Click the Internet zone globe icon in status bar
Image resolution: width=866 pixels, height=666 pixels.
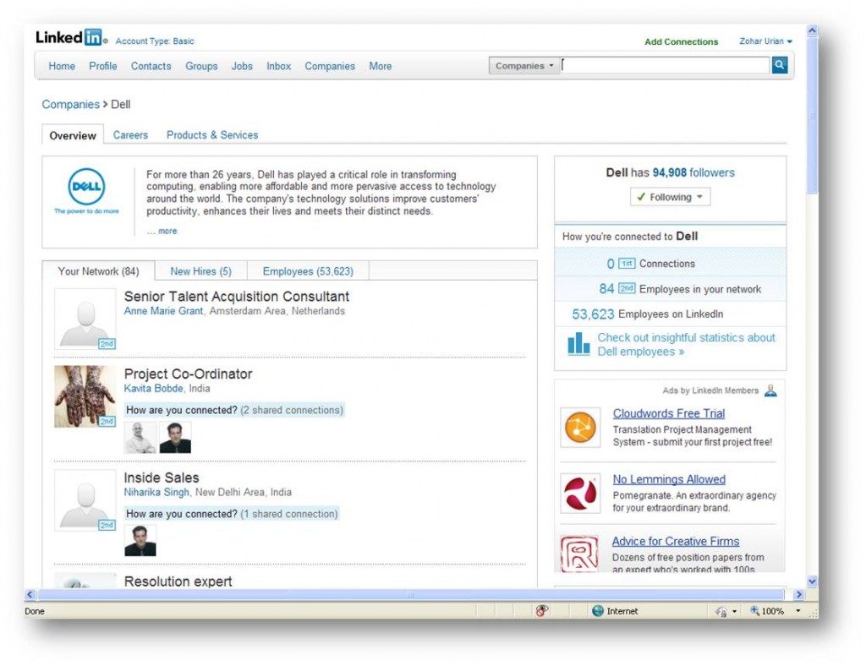598,611
